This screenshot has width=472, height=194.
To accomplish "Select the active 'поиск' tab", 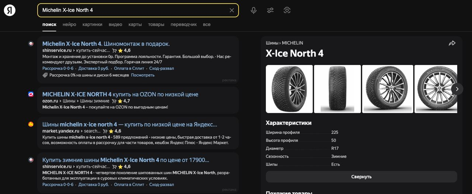I will pyautogui.click(x=49, y=25).
